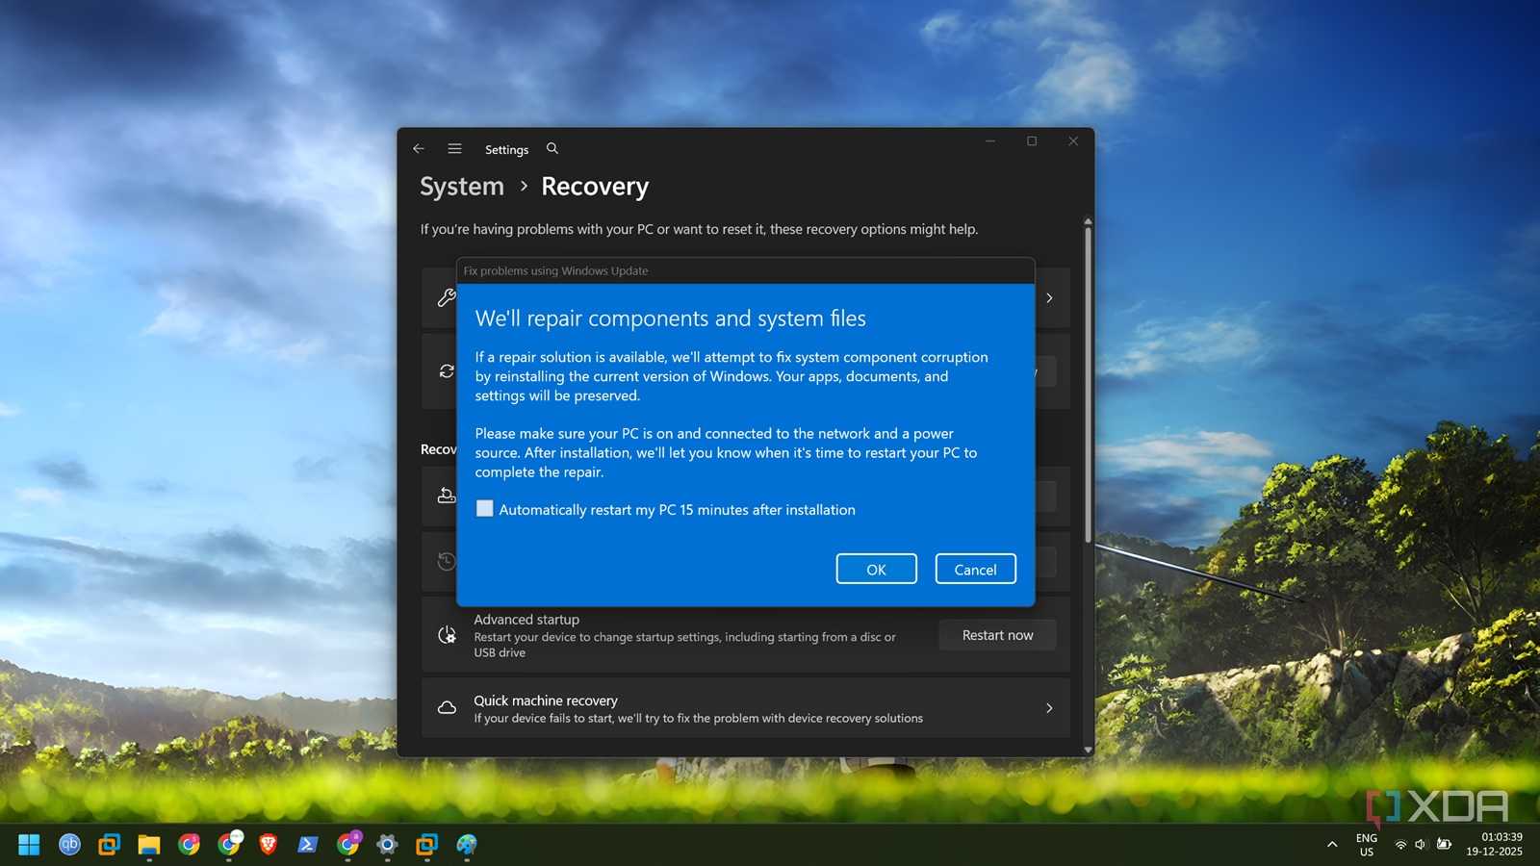Click the ENG US language indicator

(x=1366, y=845)
